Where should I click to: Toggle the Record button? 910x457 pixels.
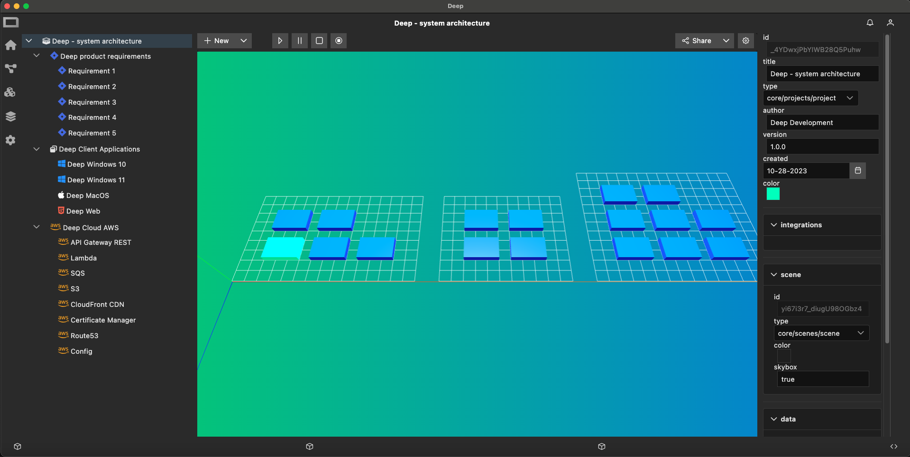[x=339, y=41]
